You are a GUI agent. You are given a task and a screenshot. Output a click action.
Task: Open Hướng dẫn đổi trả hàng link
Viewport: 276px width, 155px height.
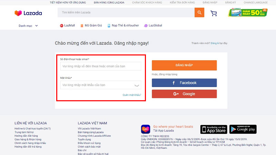point(28,147)
